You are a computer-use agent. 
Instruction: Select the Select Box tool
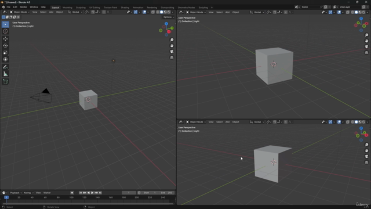(5, 24)
